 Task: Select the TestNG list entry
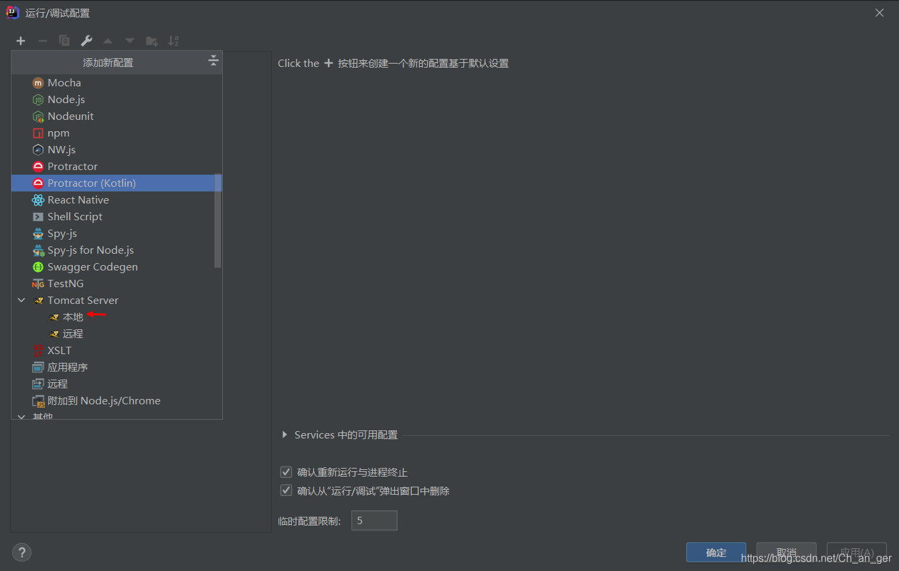[116, 284]
